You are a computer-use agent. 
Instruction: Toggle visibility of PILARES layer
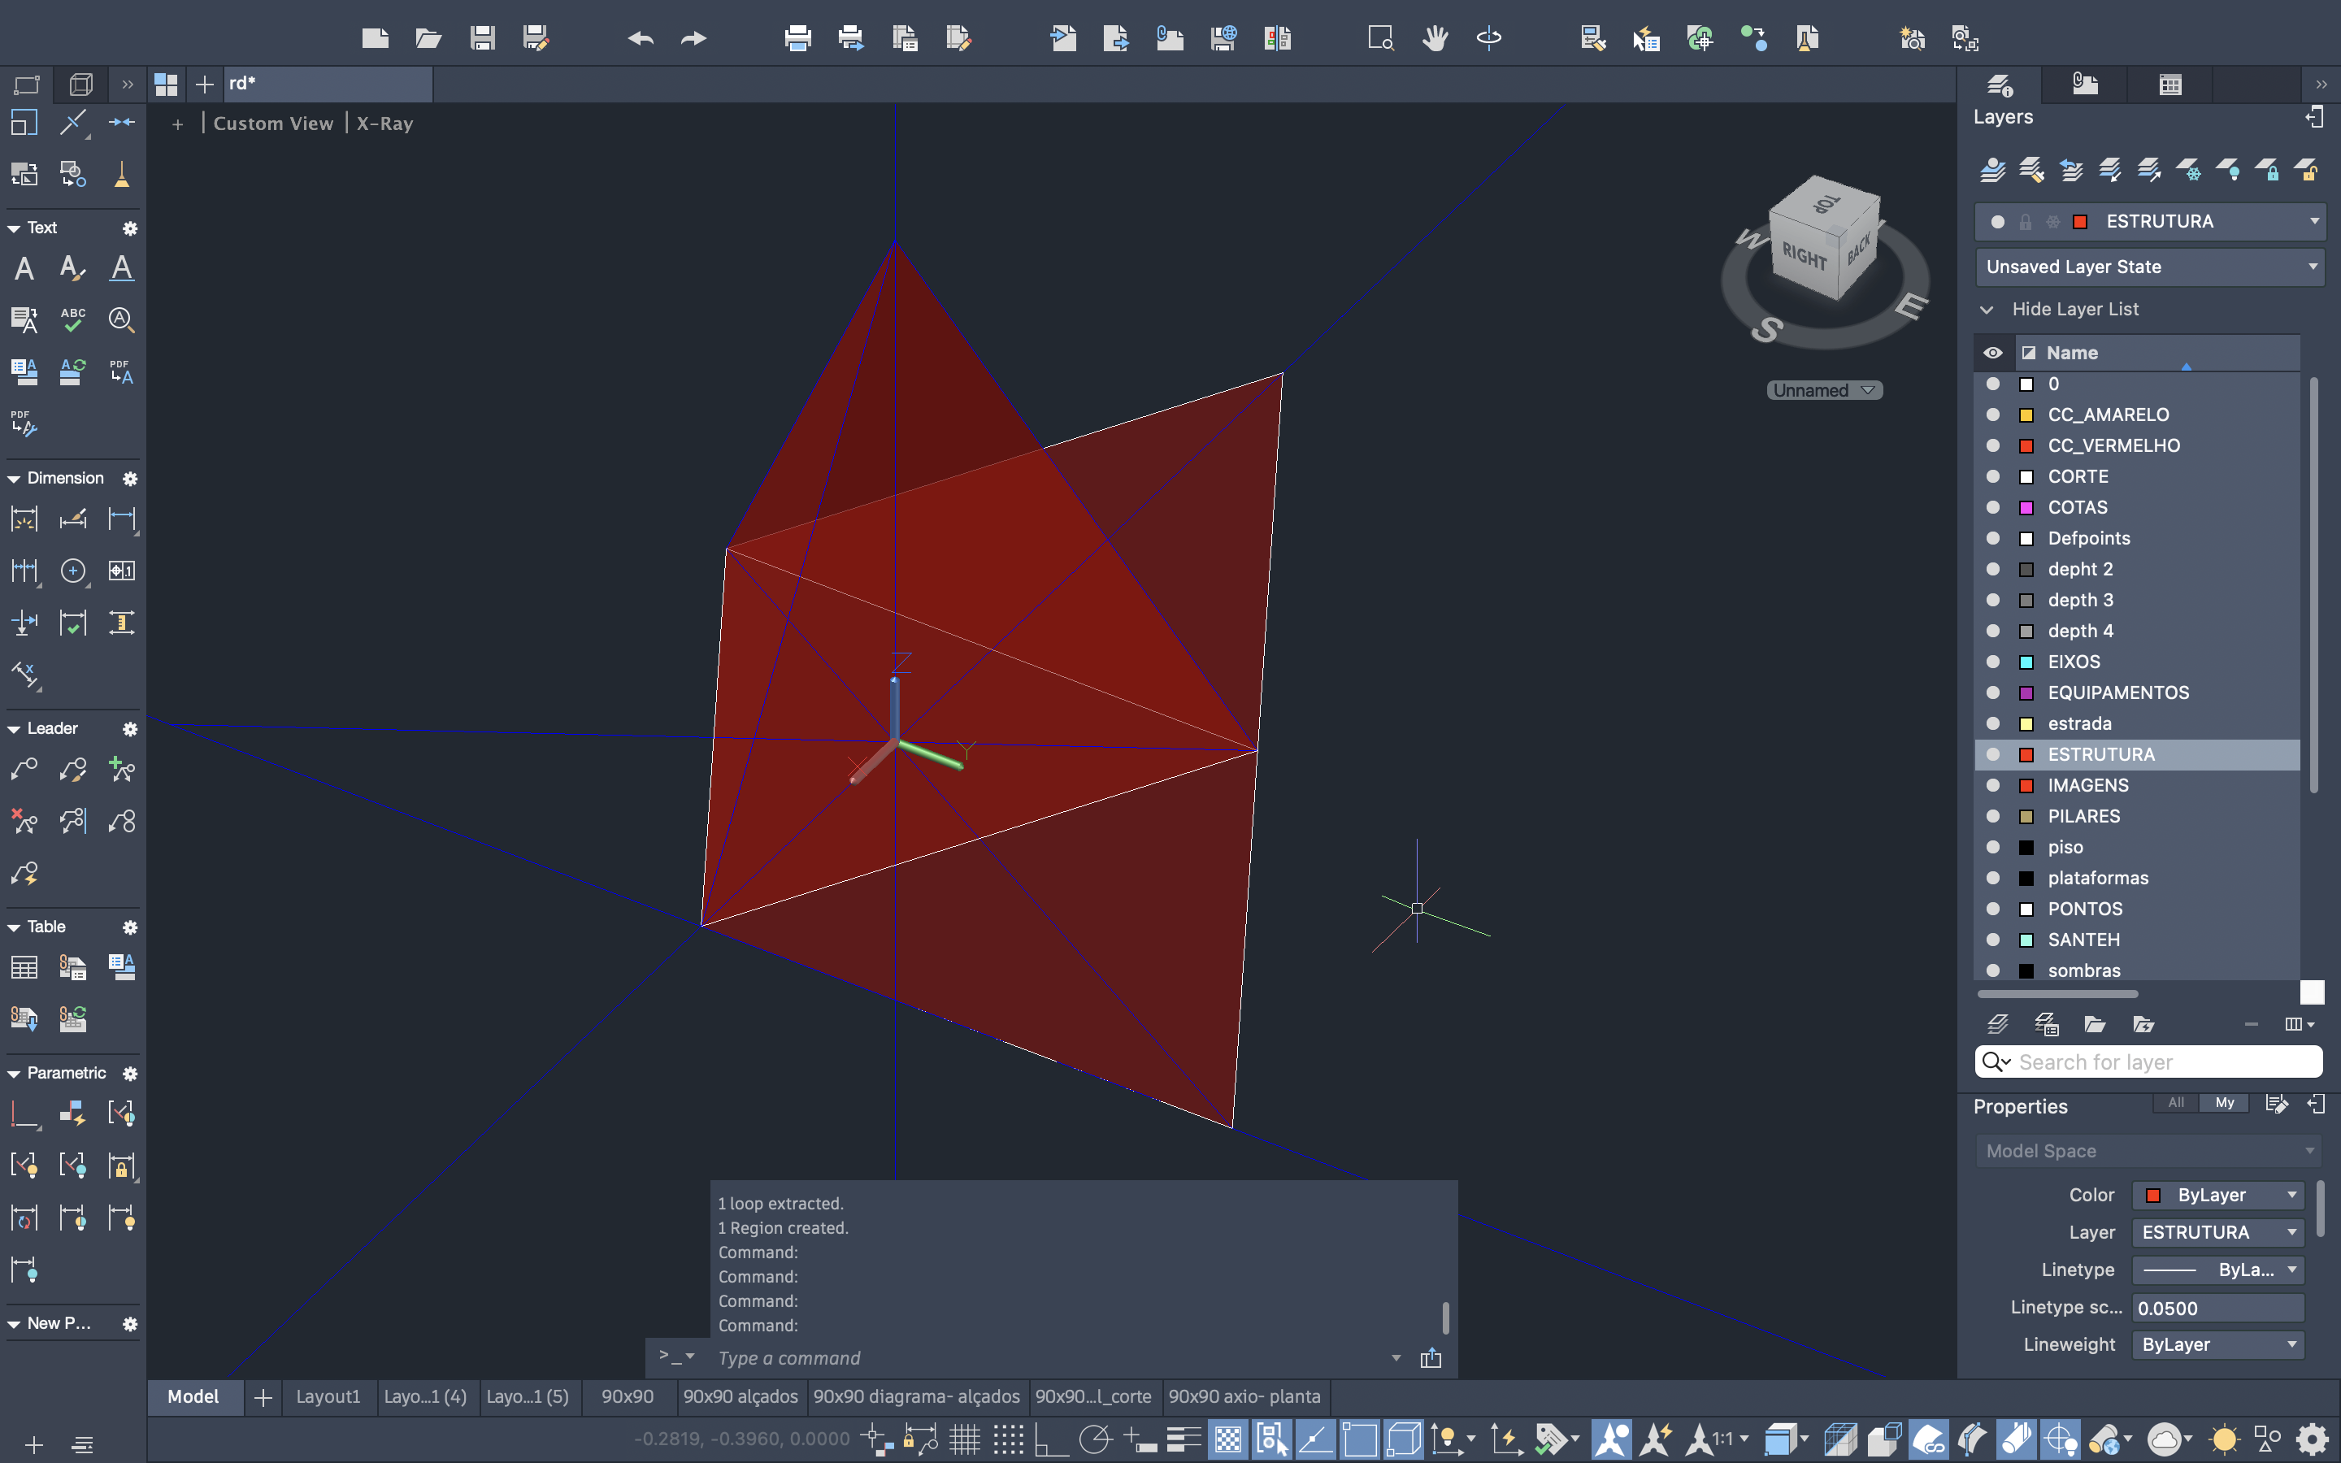tap(1993, 816)
